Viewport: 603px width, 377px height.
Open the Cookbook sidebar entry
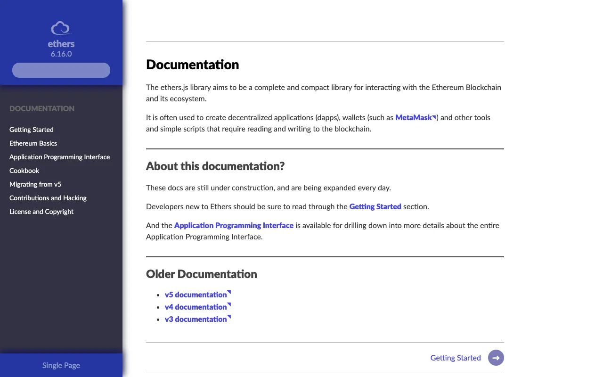click(24, 171)
